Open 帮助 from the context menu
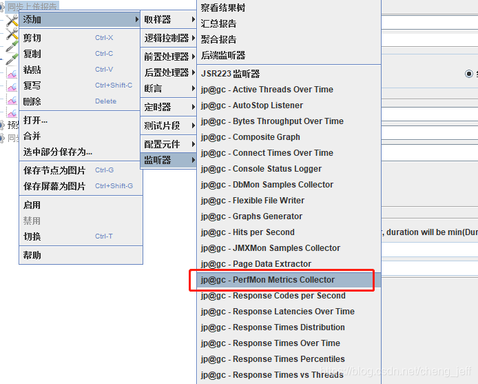The image size is (478, 384). (x=81, y=255)
